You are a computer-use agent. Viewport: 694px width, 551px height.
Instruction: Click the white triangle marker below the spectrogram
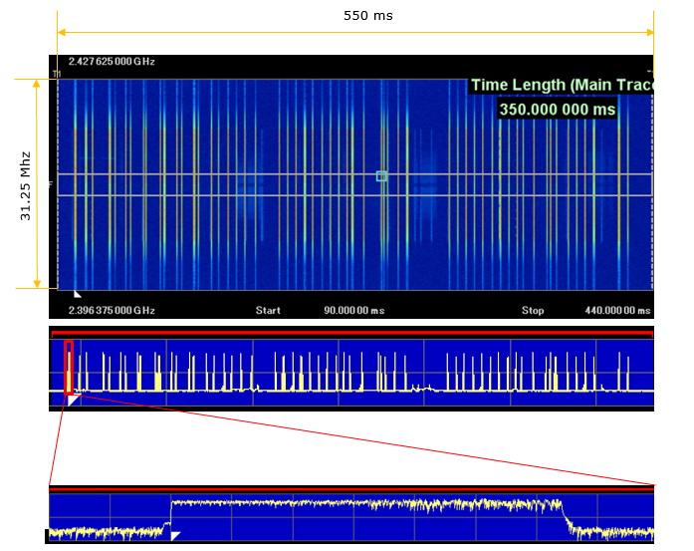(78, 295)
